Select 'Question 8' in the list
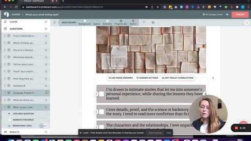The image size is (251, 141). [25, 86]
